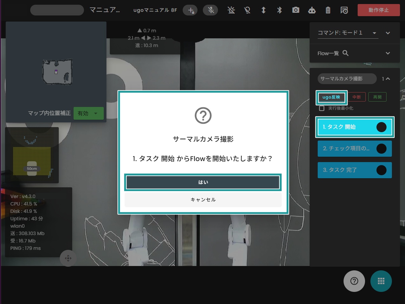Unmute the microphone icon in the toolbar
The image size is (405, 304).
211,10
